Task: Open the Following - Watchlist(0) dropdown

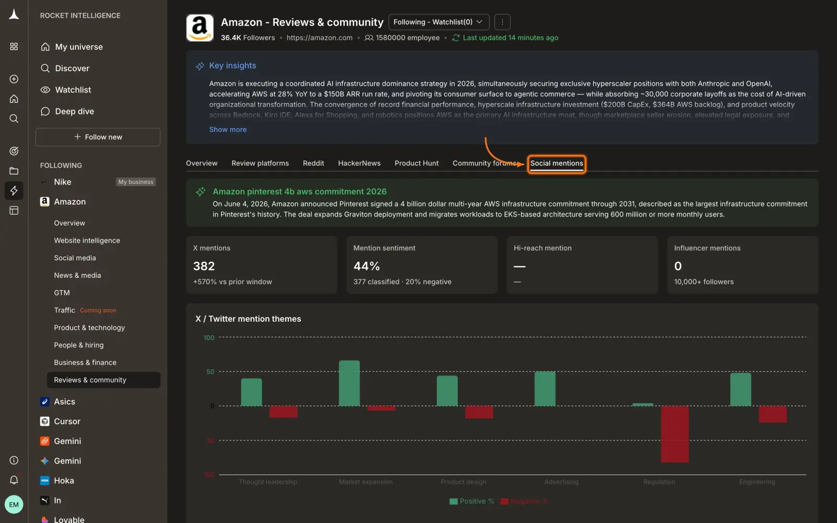Action: point(439,22)
